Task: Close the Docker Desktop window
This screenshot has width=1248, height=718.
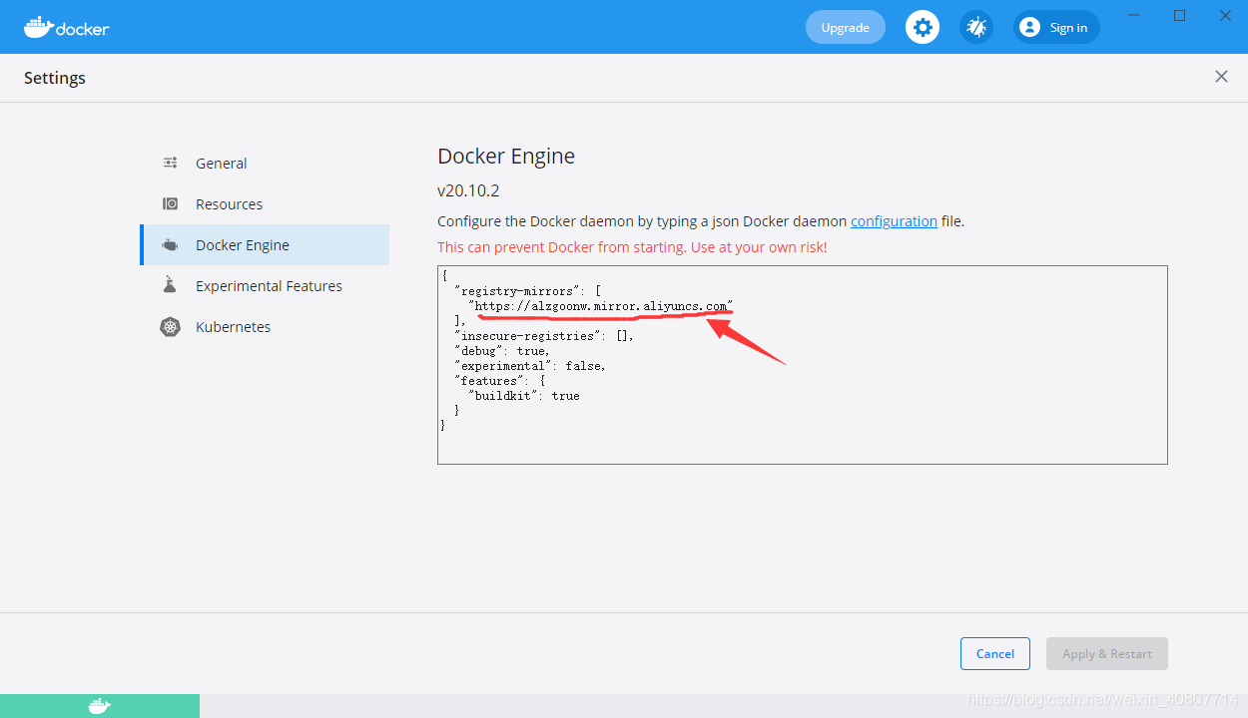Action: 1225,16
